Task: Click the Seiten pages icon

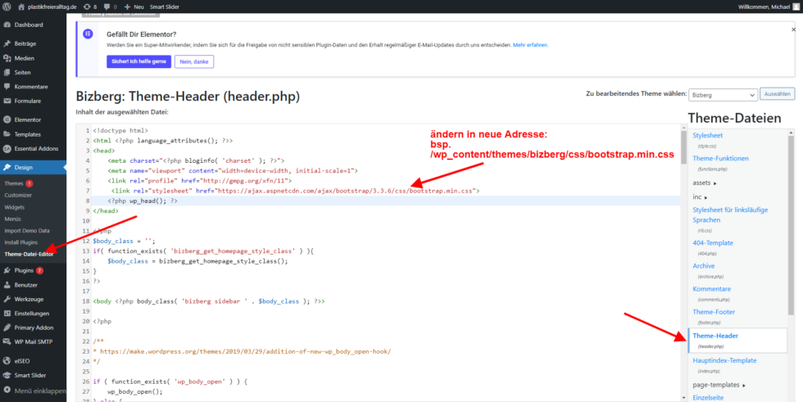Action: click(x=7, y=72)
